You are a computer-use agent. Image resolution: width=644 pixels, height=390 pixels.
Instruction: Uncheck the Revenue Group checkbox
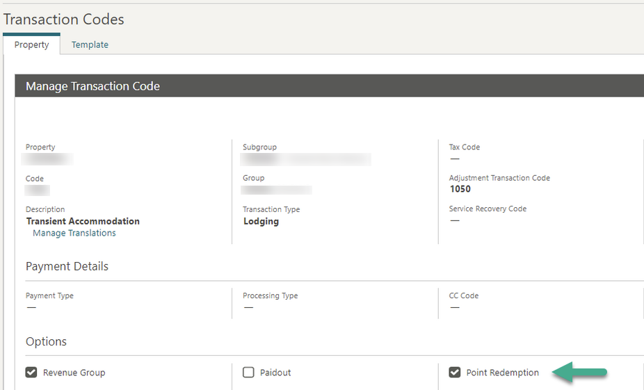[31, 373]
